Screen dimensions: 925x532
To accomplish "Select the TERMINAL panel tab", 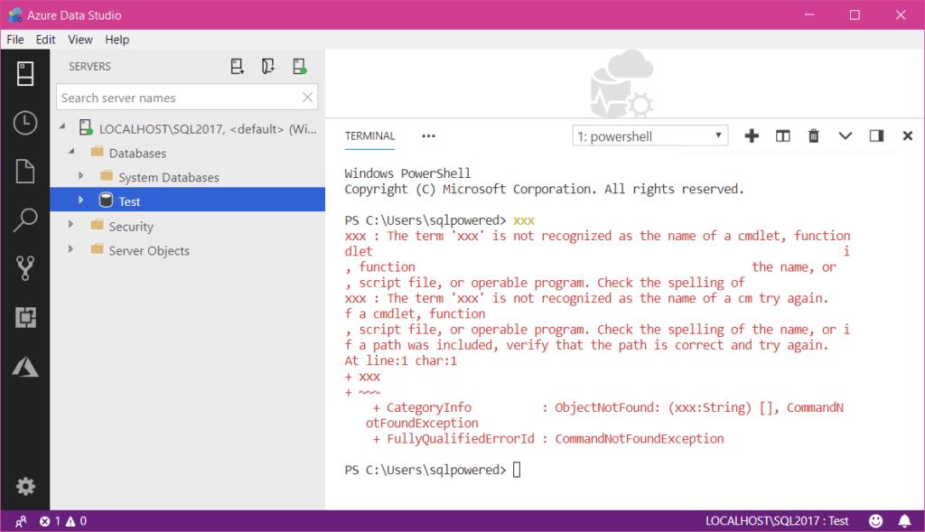I will [x=369, y=136].
